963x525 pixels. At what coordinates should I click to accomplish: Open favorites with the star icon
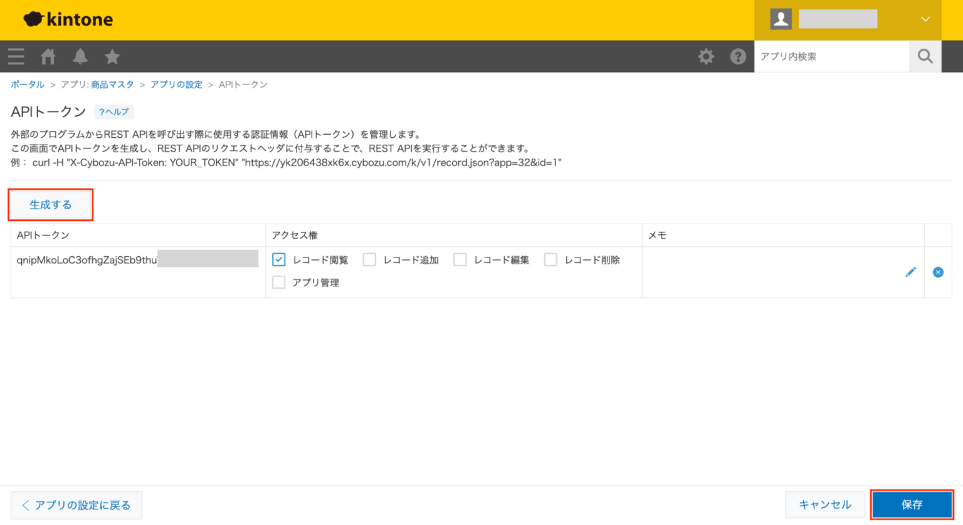pyautogui.click(x=112, y=56)
